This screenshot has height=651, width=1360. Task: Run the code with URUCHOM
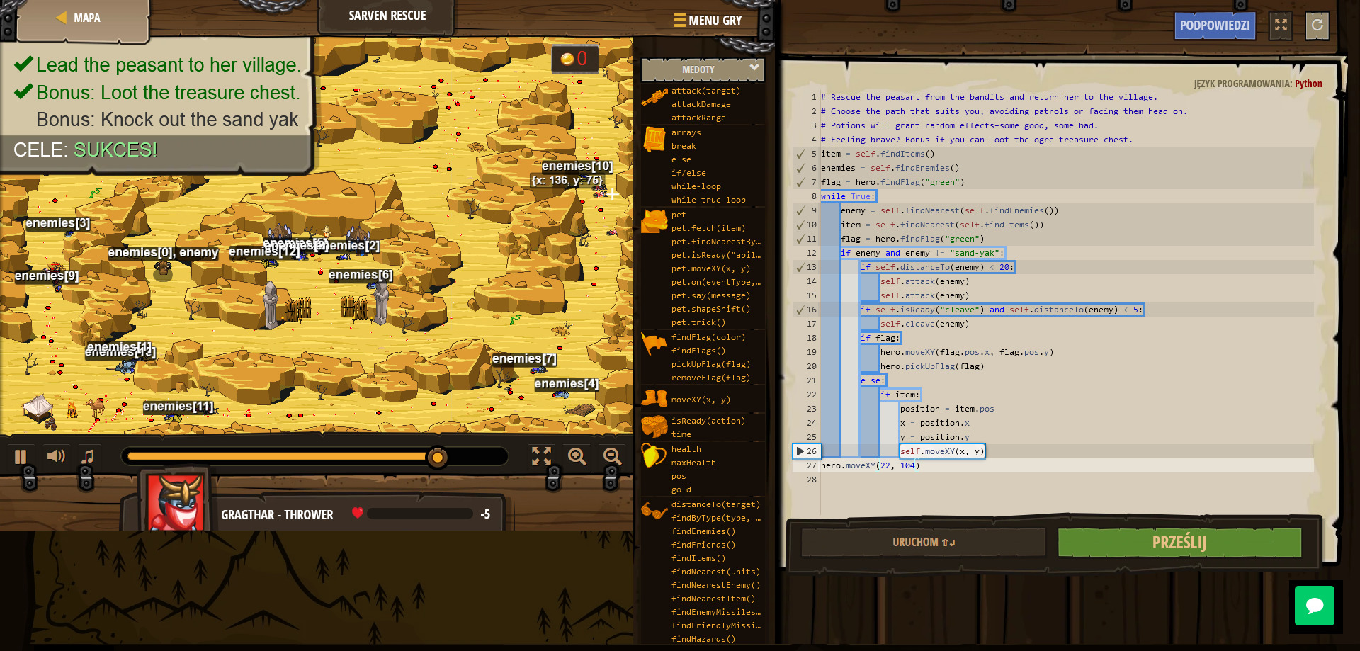pyautogui.click(x=924, y=542)
